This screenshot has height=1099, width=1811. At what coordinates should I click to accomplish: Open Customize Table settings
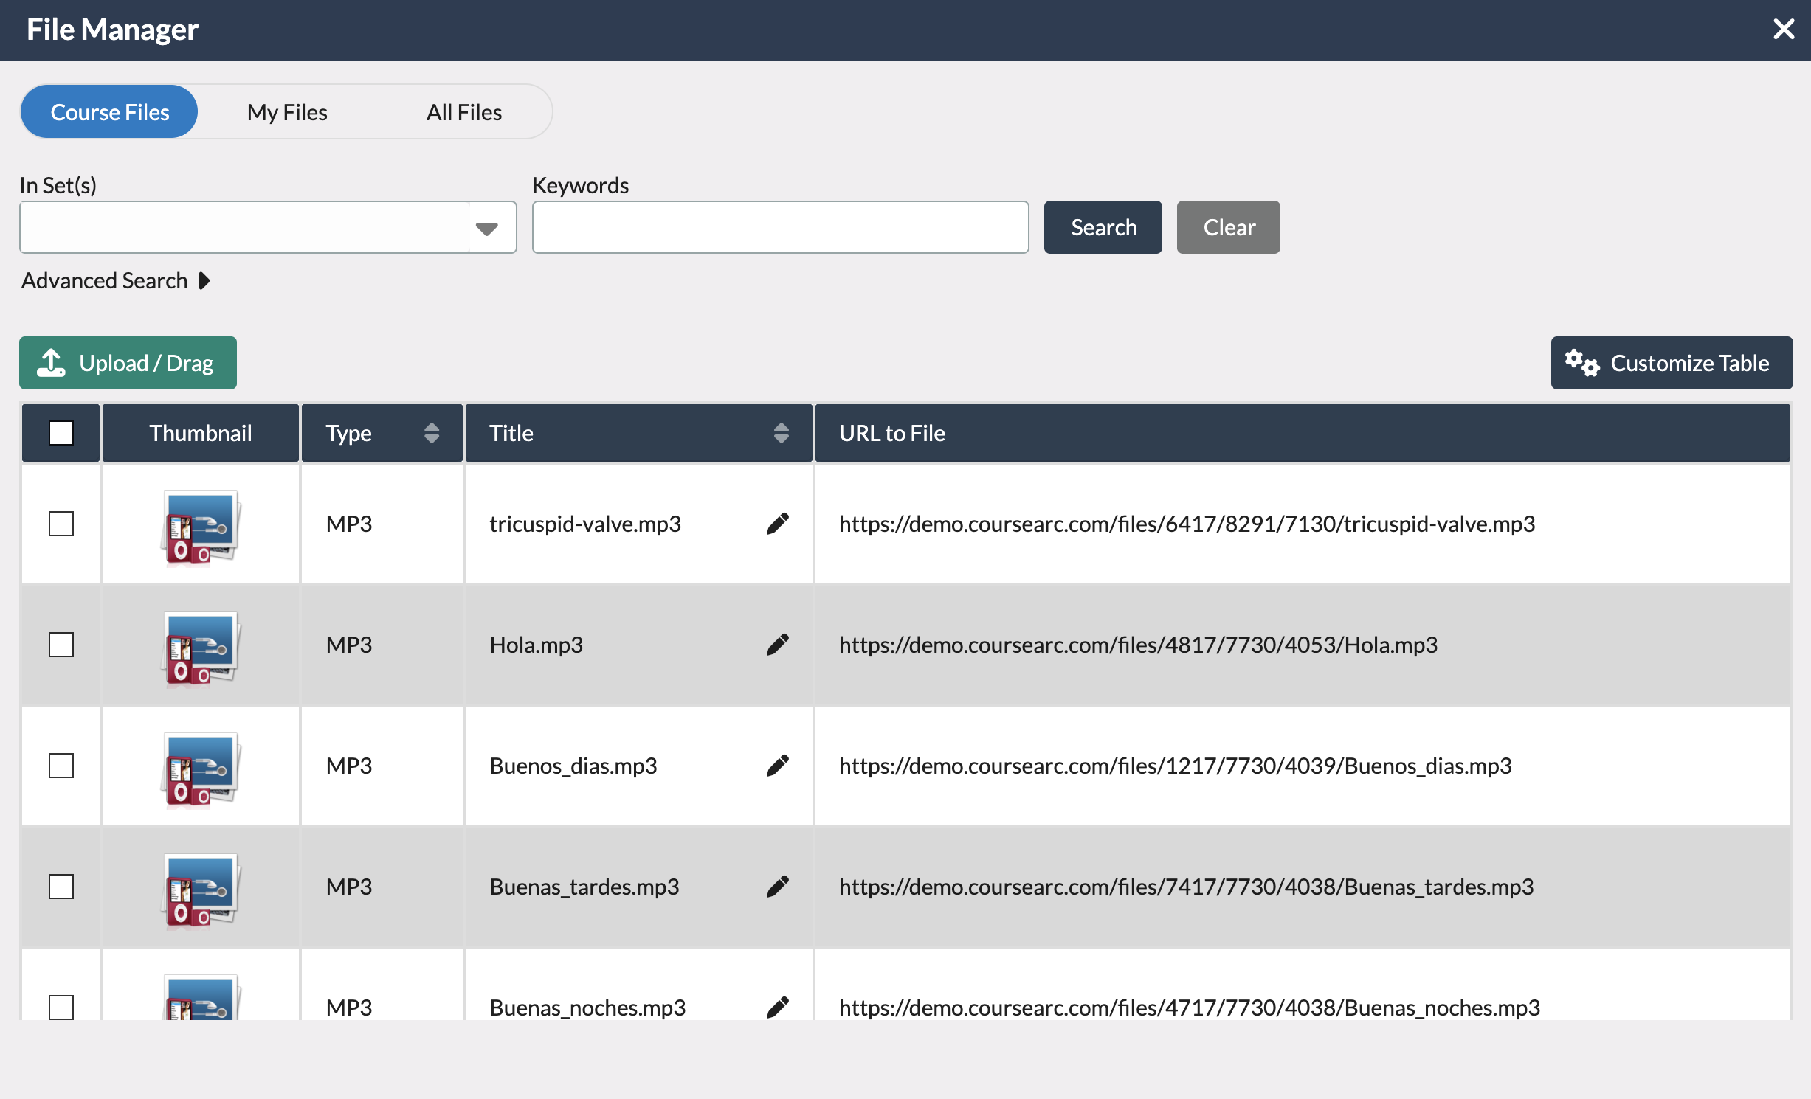1672,363
